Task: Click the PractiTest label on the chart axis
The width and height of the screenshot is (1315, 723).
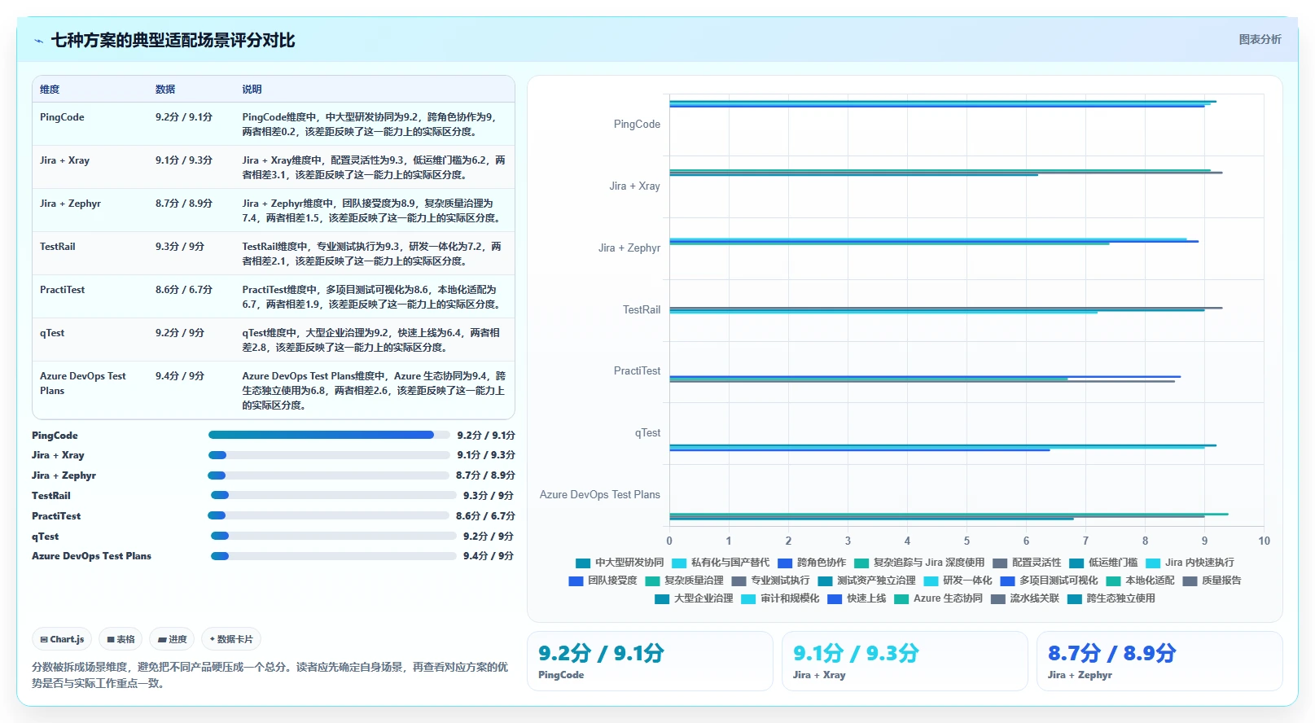Action: [x=637, y=371]
